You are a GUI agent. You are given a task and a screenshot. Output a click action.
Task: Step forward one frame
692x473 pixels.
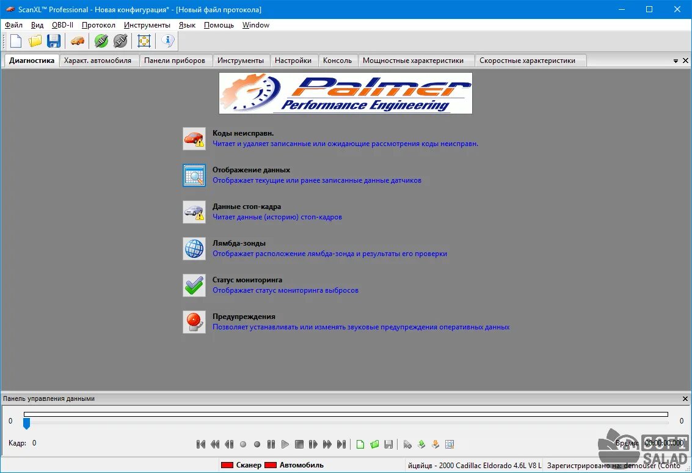point(313,444)
